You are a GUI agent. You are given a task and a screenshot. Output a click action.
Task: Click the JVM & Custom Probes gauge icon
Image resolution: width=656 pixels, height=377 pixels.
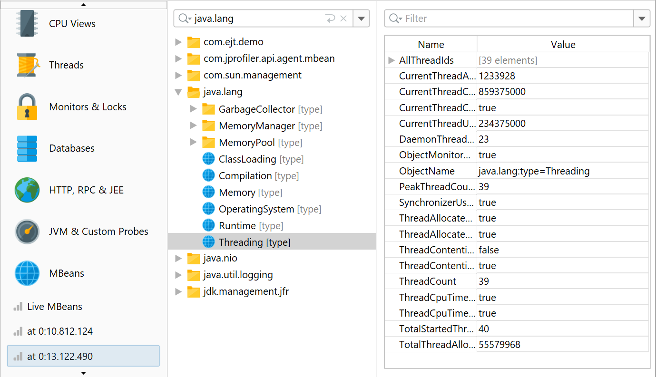point(27,232)
